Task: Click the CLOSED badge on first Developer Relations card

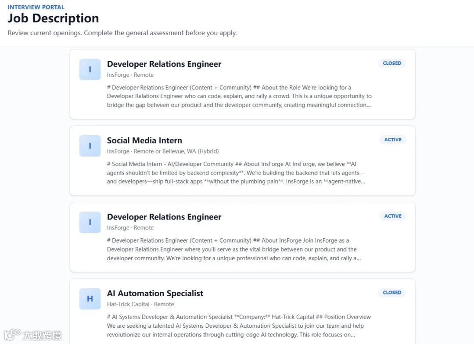Action: pos(392,63)
